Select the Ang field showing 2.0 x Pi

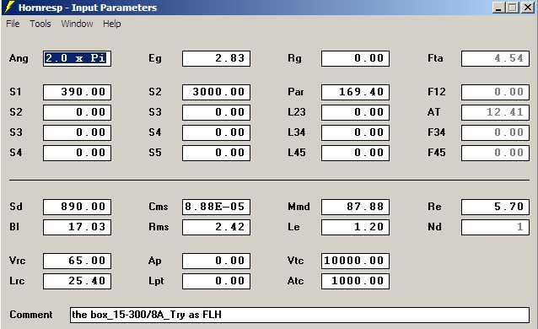[x=78, y=58]
